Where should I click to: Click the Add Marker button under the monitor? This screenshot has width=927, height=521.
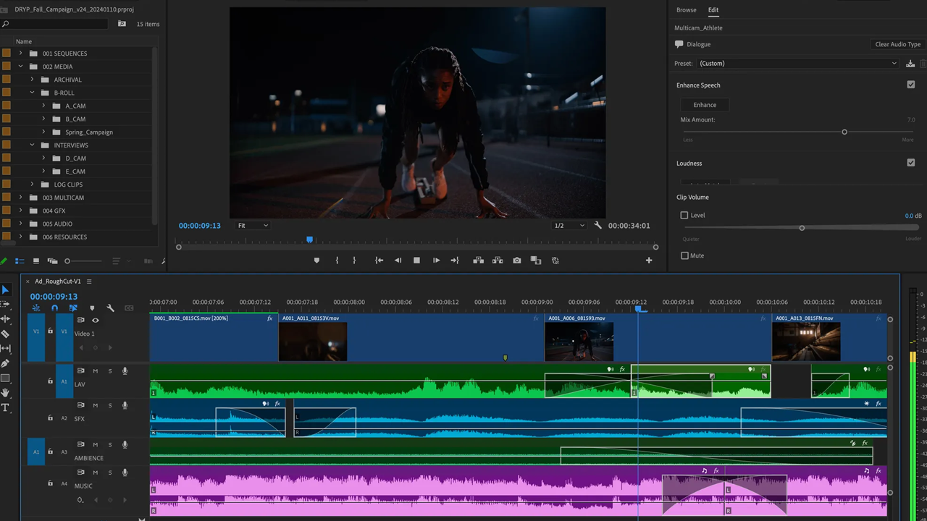pos(316,260)
